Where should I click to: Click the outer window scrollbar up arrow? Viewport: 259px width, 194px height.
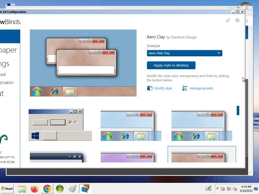(x=250, y=28)
